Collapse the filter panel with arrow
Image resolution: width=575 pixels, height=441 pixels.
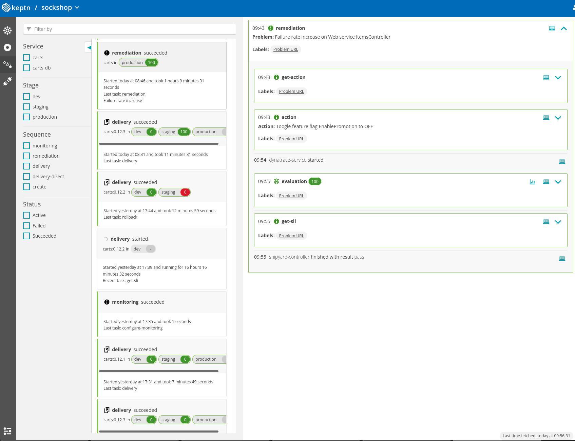[x=89, y=47]
